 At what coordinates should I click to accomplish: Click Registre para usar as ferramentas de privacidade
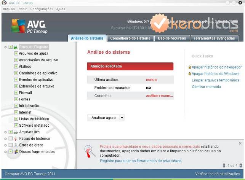tap(141, 161)
